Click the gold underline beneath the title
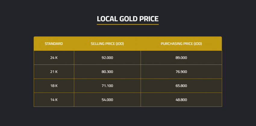The width and height of the screenshot is (256, 126). point(128,24)
